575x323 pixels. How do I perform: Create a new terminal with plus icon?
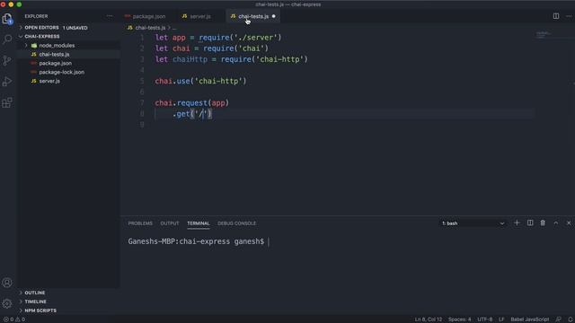(517, 223)
